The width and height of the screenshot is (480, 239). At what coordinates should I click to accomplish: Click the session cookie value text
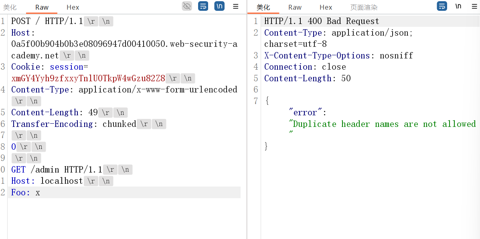tap(88, 78)
